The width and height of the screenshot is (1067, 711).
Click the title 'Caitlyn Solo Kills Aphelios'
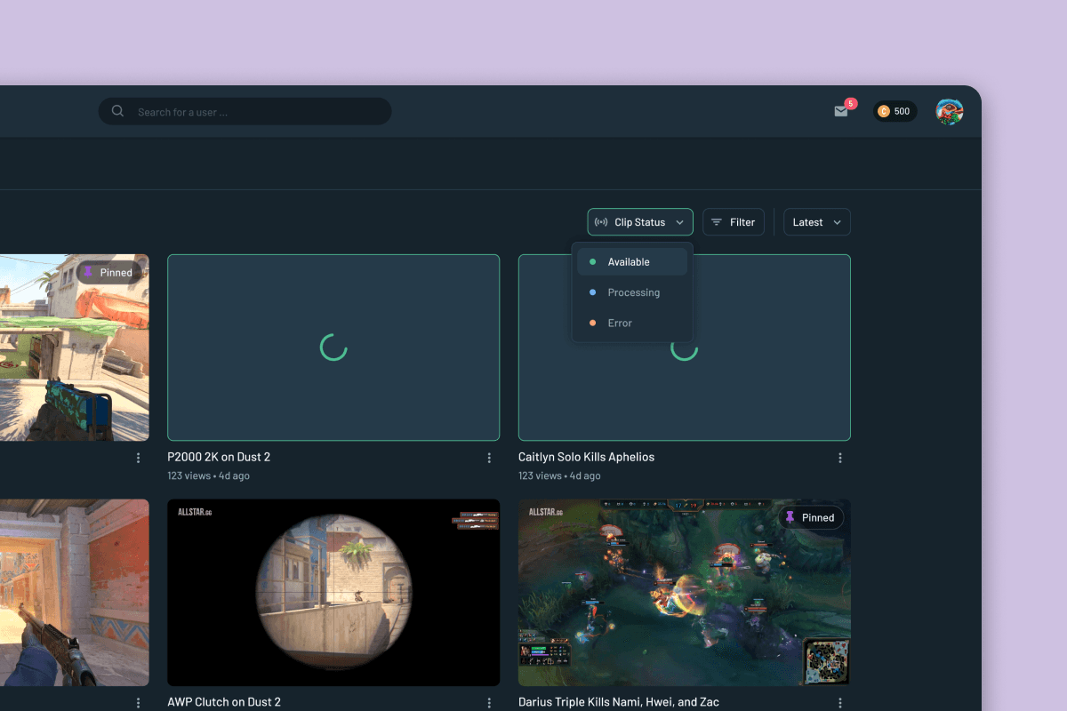[586, 457]
